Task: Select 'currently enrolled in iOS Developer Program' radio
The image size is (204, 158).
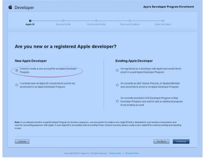Action: click(117, 101)
